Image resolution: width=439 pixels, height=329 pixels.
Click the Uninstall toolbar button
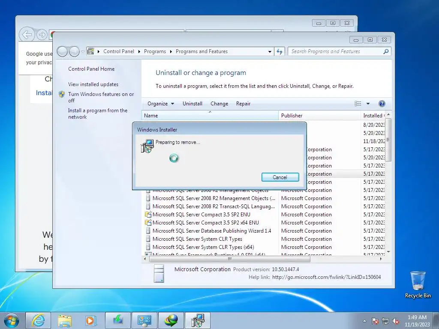[x=192, y=104]
